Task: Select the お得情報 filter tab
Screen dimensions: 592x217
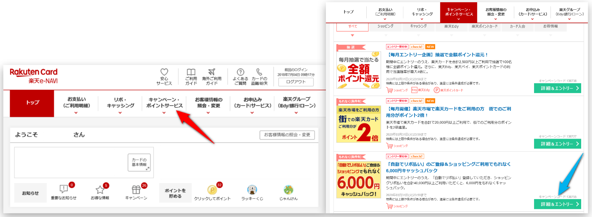Action: [x=551, y=27]
